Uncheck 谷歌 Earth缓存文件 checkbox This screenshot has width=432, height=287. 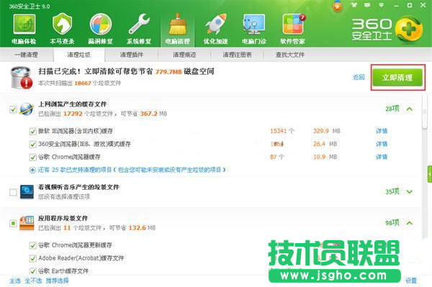(x=33, y=271)
